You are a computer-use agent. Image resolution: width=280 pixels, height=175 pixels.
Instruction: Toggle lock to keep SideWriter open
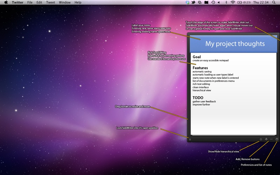point(190,139)
